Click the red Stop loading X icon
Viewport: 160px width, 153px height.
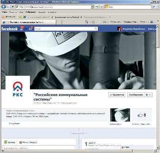click(x=102, y=7)
